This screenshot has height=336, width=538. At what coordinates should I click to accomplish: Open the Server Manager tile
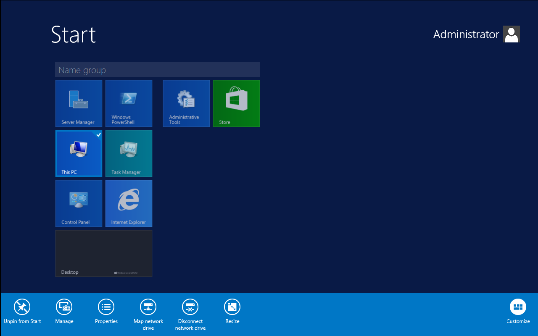(79, 103)
